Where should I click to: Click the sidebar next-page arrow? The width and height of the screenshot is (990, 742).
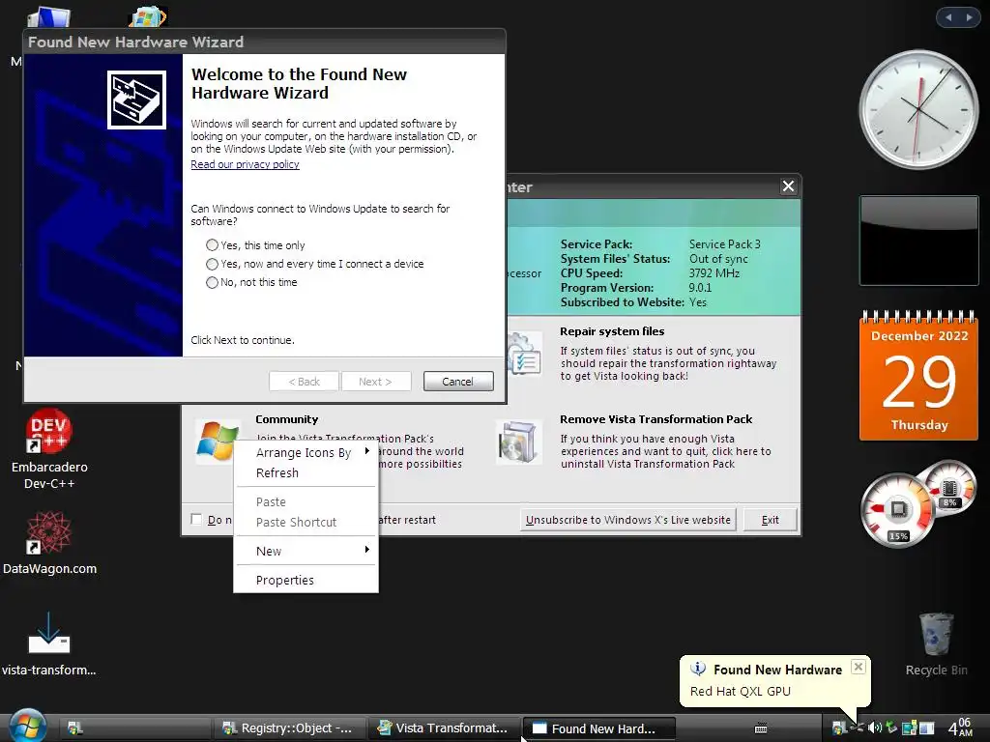pos(969,17)
